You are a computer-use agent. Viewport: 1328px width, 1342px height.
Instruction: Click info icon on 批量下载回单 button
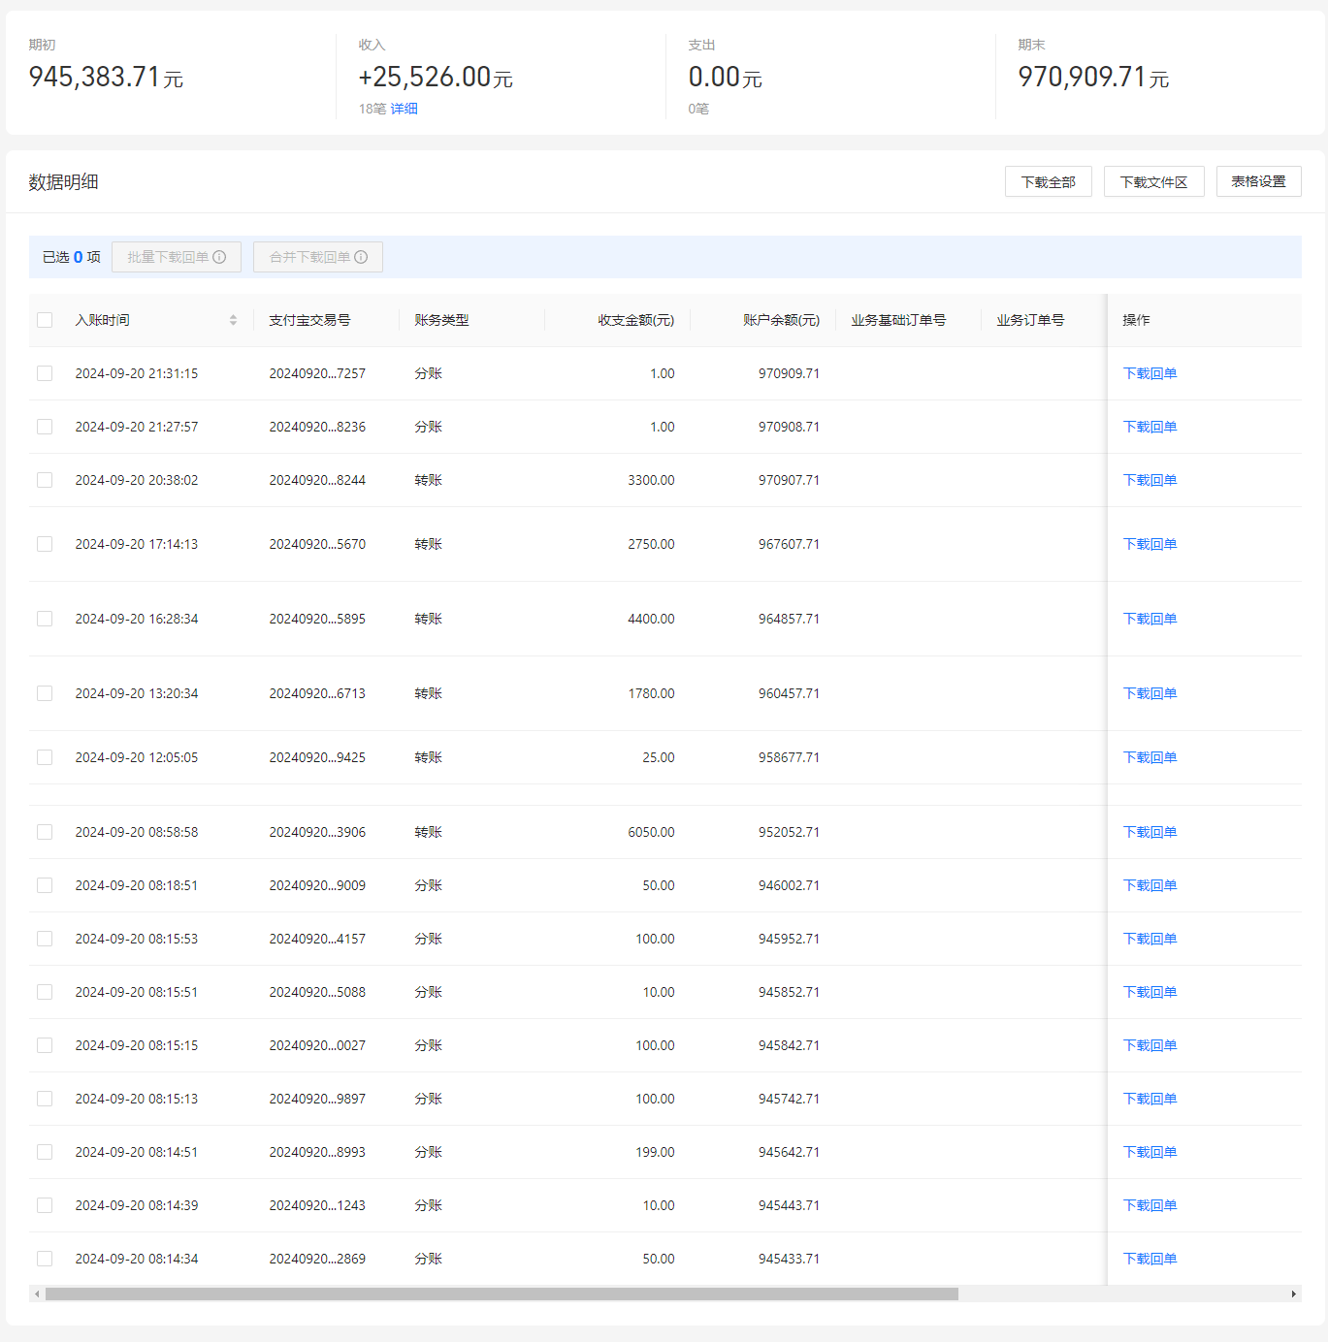[219, 257]
